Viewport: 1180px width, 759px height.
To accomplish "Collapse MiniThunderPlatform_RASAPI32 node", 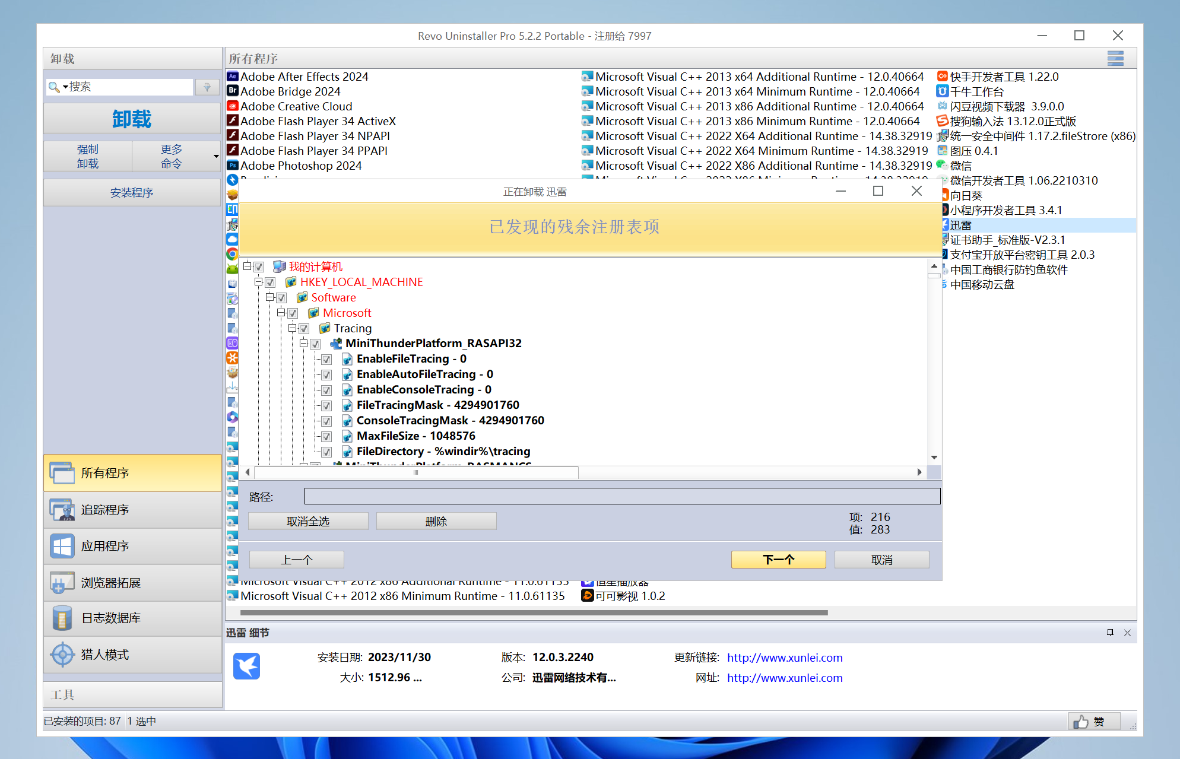I will pyautogui.click(x=304, y=344).
